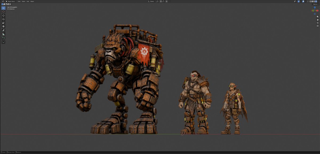Click the bottom toolbar icon below Add Cube

coord(3,42)
